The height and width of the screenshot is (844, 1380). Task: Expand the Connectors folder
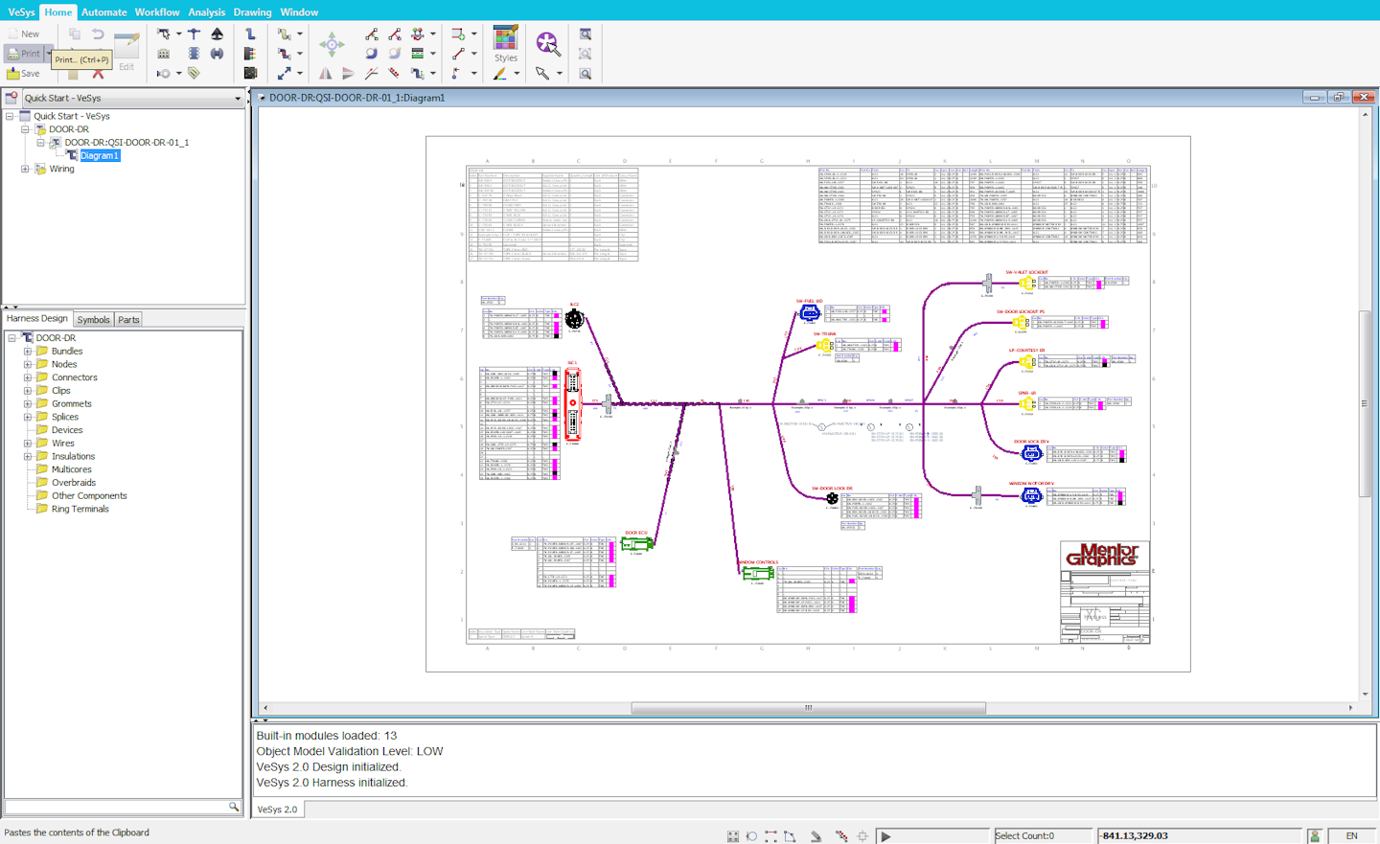(27, 376)
